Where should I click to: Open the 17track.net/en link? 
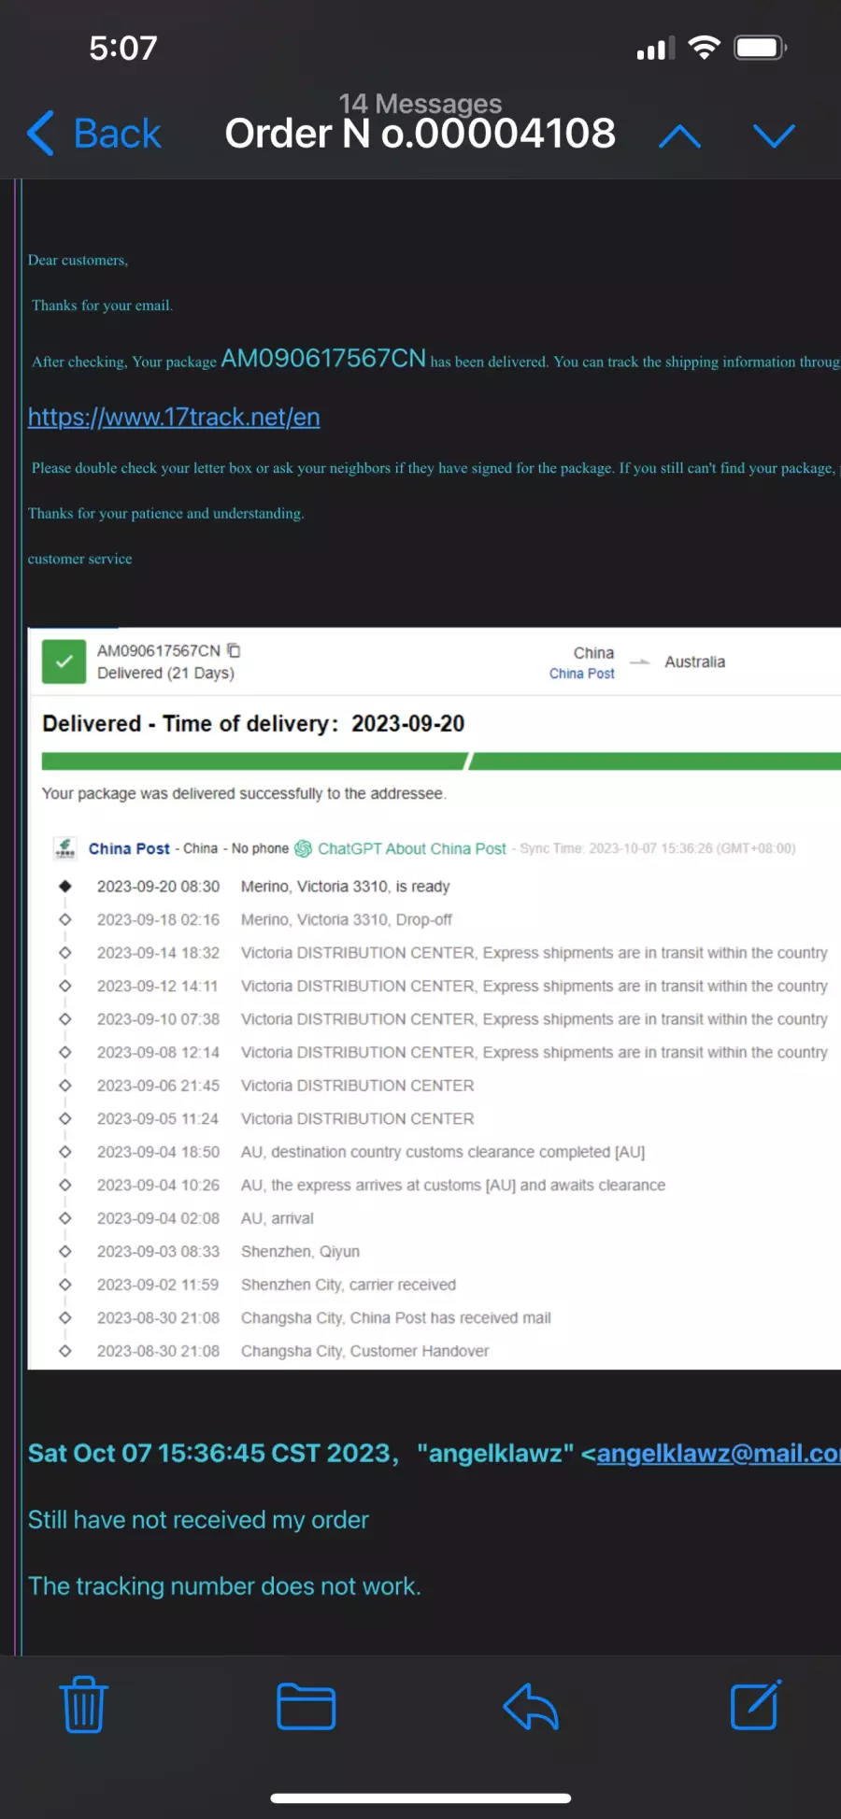174,417
